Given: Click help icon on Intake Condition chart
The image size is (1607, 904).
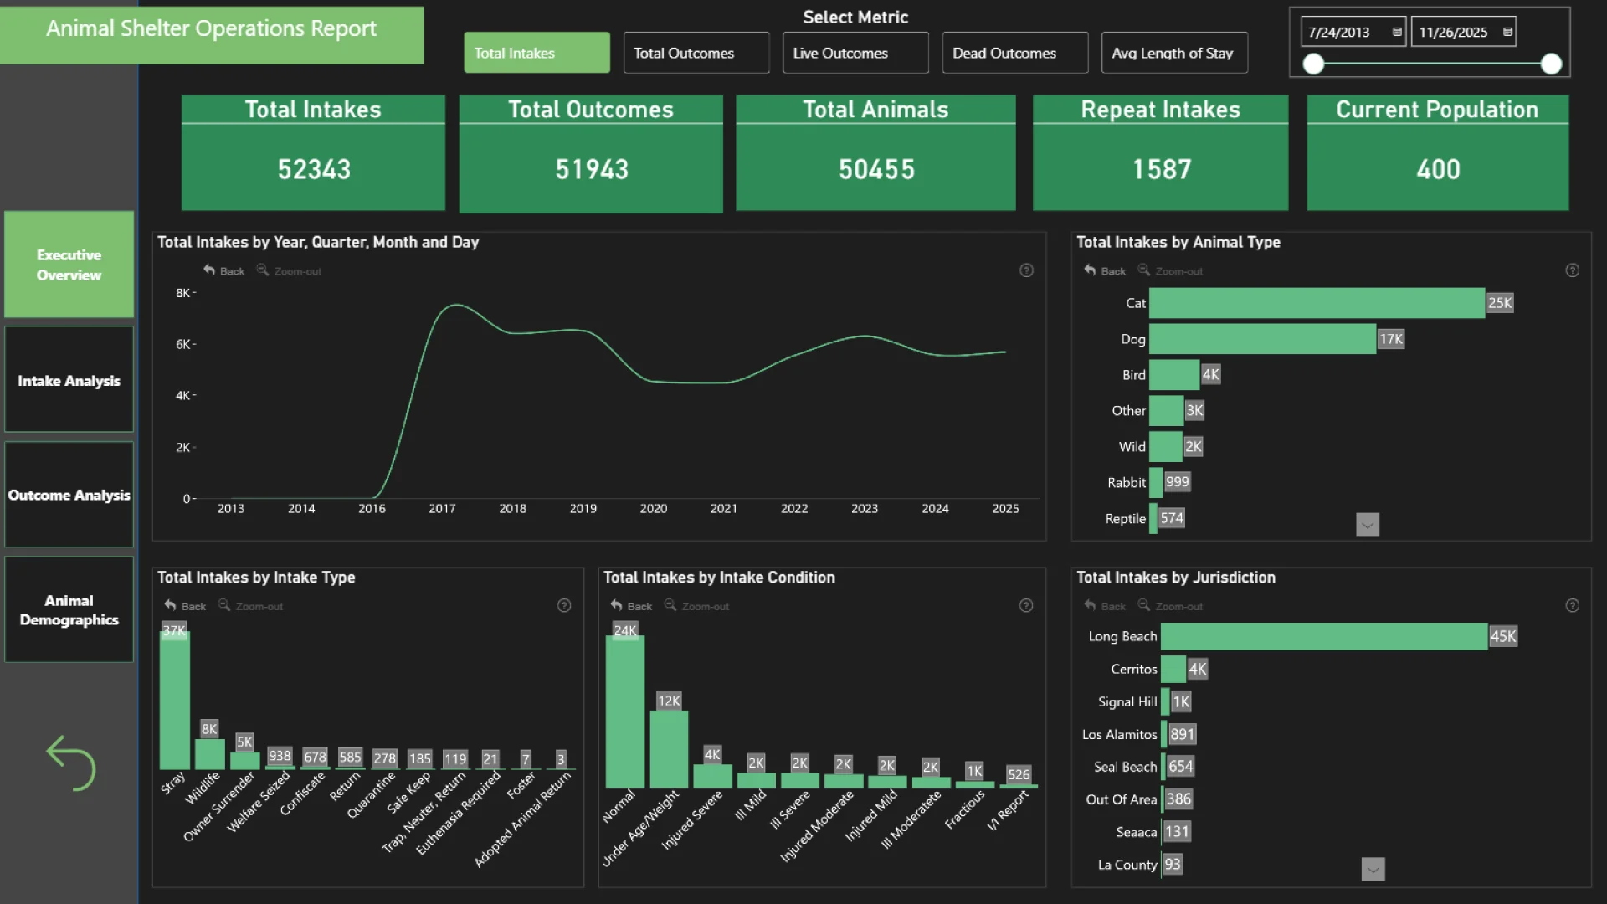Looking at the screenshot, I should tap(1026, 605).
